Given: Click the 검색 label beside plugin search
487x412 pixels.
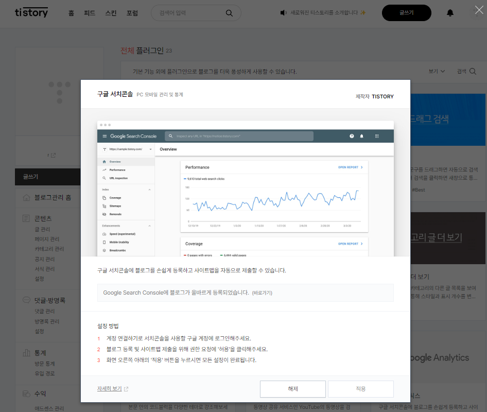Looking at the screenshot, I should (462, 71).
